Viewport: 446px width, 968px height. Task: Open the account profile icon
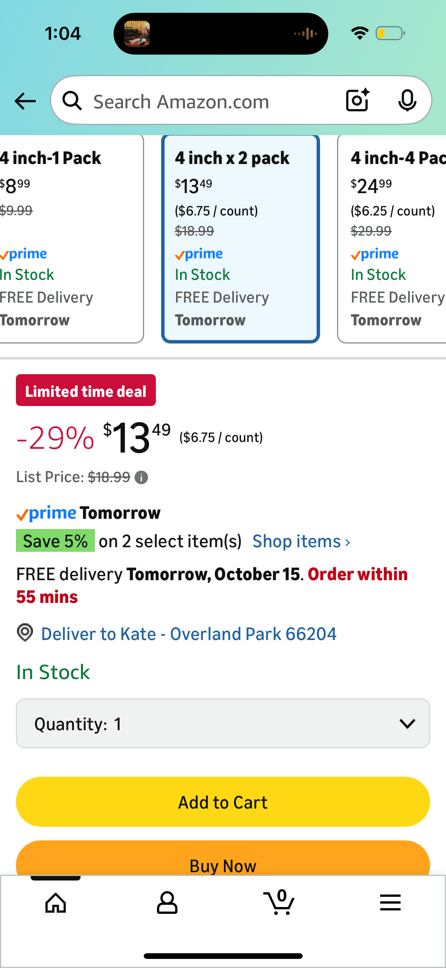tap(167, 903)
